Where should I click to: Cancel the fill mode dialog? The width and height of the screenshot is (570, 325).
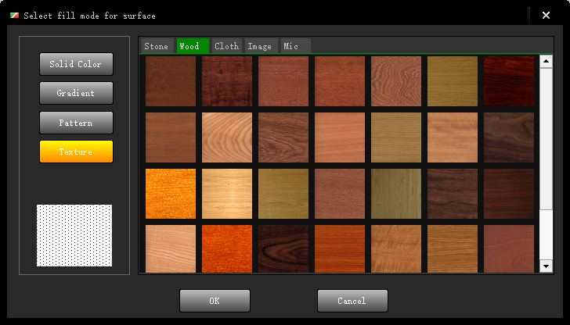point(352,301)
